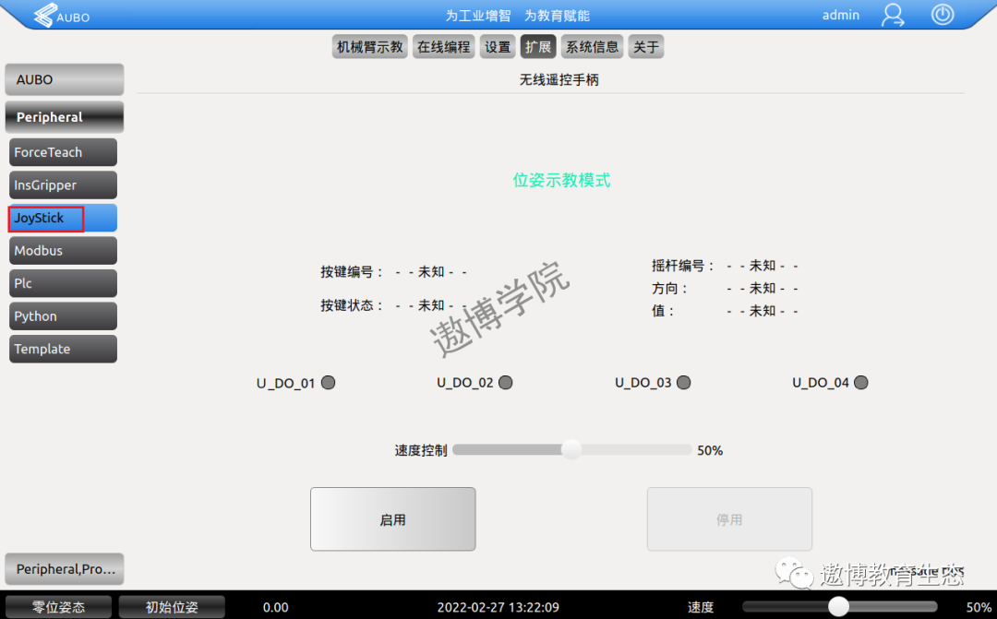Viewport: 997px width, 619px height.
Task: Adjust the 速度控制 slider handle
Action: (x=571, y=449)
